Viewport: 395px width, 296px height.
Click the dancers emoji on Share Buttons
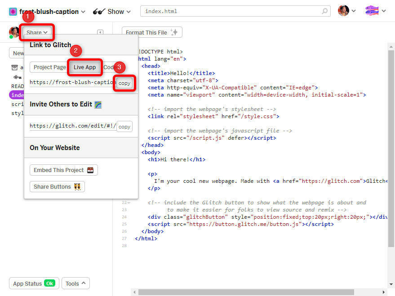(x=77, y=187)
